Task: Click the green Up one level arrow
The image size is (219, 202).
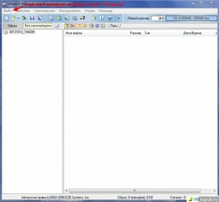Action: (67, 26)
